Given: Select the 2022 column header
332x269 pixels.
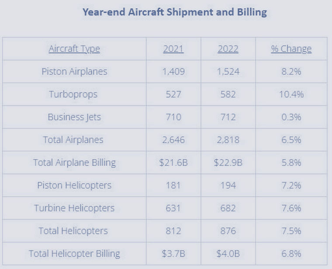Looking at the screenshot, I should pyautogui.click(x=228, y=48).
